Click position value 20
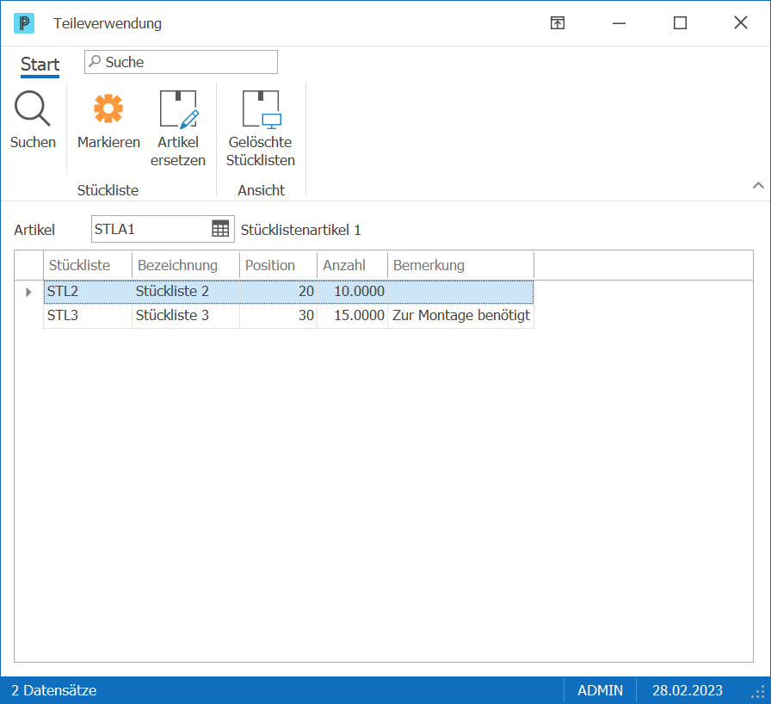This screenshot has height=704, width=771. click(278, 292)
